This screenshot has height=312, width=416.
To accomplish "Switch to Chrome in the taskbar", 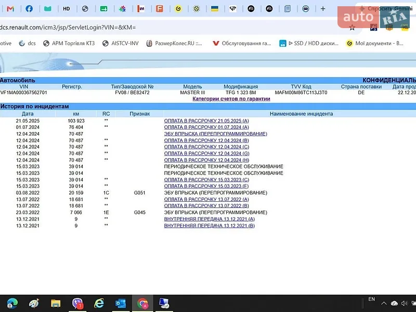I will click(142, 303).
